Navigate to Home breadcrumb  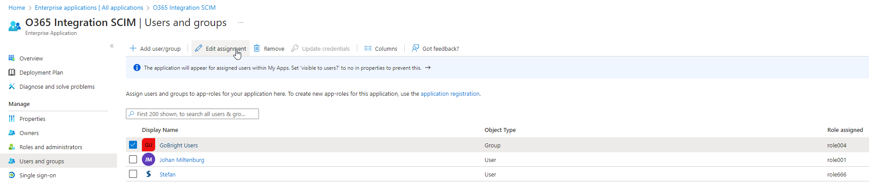point(17,8)
